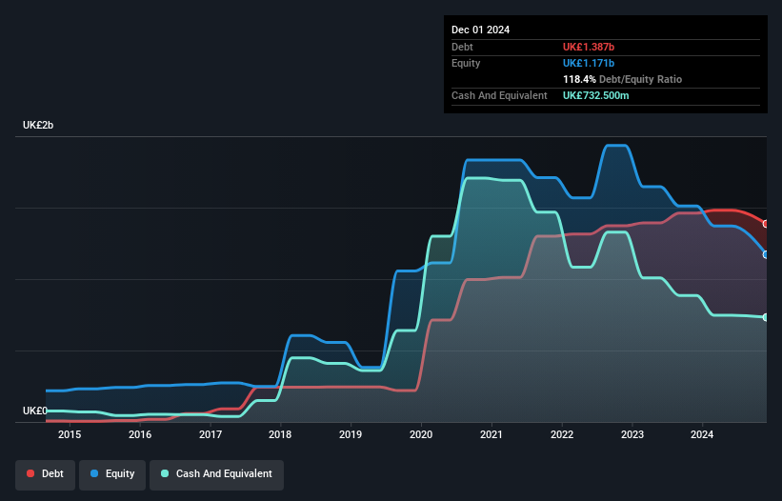Click the red Debt legend dot
Image resolution: width=782 pixels, height=501 pixels.
click(x=30, y=473)
